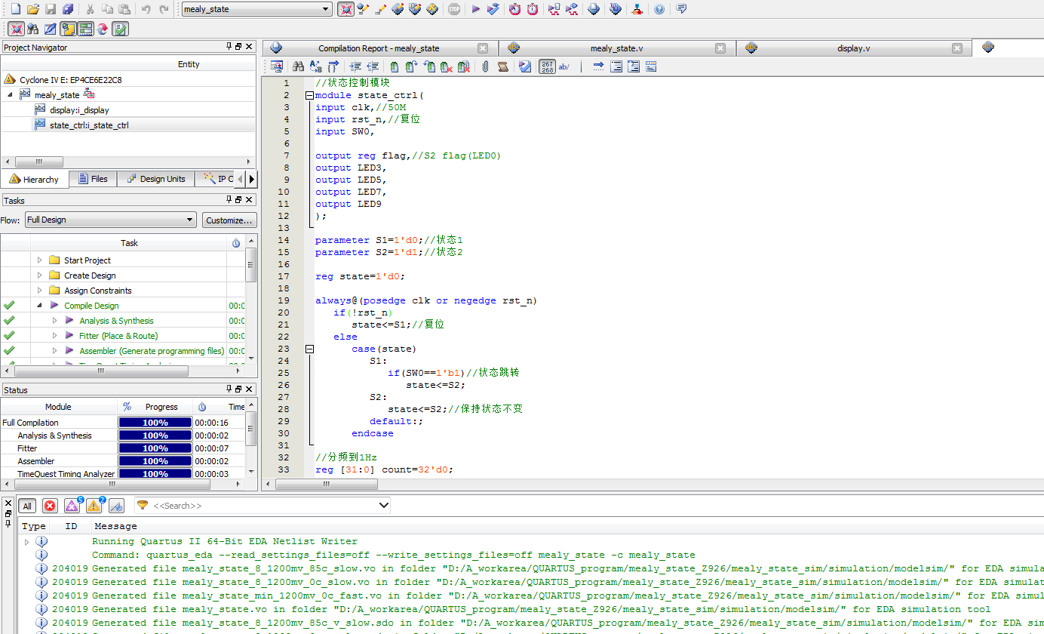Click the Customize... button

229,220
